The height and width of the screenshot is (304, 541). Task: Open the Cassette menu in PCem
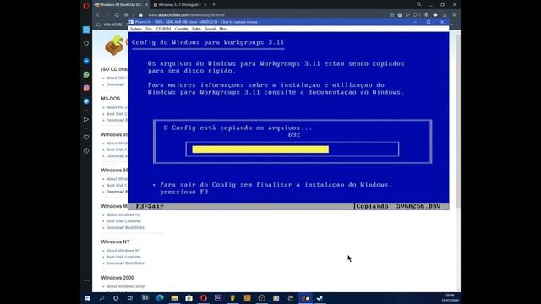click(x=182, y=29)
